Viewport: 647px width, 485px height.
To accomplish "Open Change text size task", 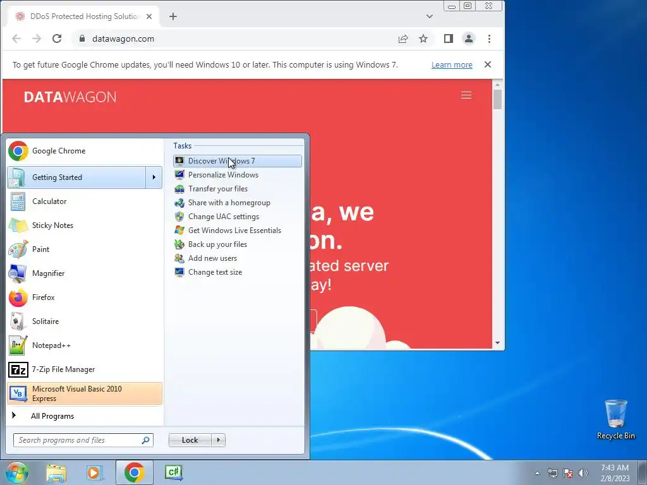I will point(238,272).
